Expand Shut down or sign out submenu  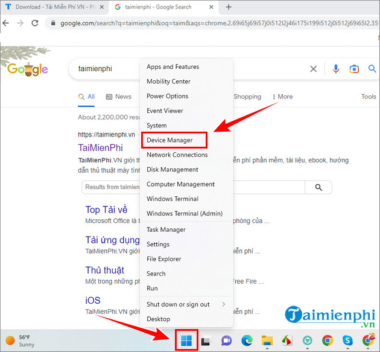[186, 304]
